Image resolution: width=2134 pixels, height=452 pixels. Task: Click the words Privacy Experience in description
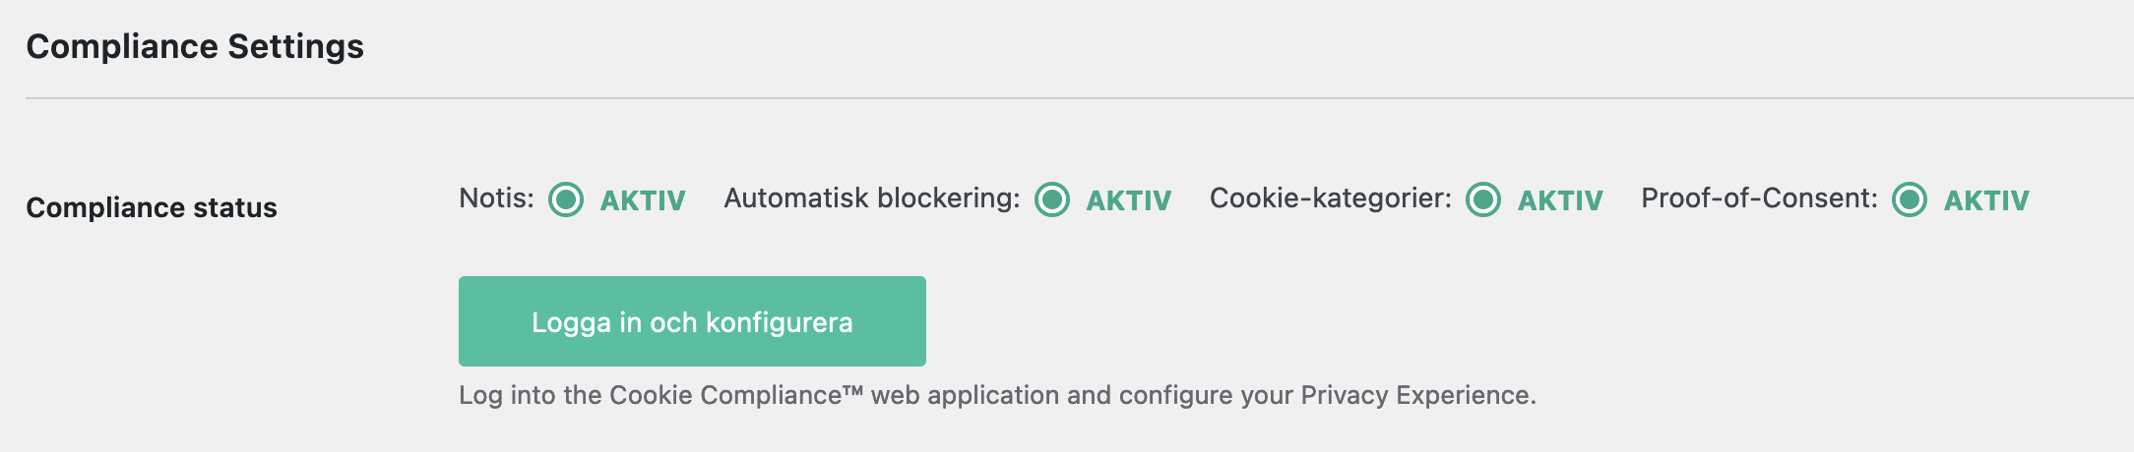pyautogui.click(x=1415, y=395)
